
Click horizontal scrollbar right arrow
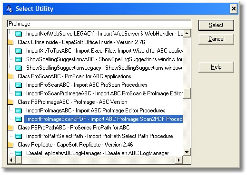point(179,160)
